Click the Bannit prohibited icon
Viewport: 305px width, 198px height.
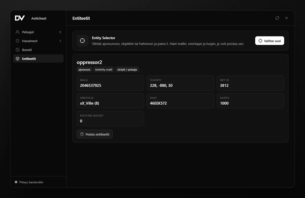(18, 50)
